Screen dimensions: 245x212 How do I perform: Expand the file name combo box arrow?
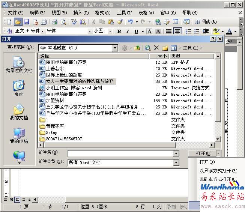click(176, 153)
